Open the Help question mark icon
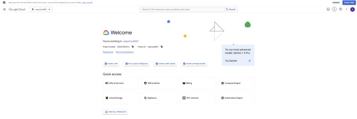The height and width of the screenshot is (119, 357). click(340, 9)
